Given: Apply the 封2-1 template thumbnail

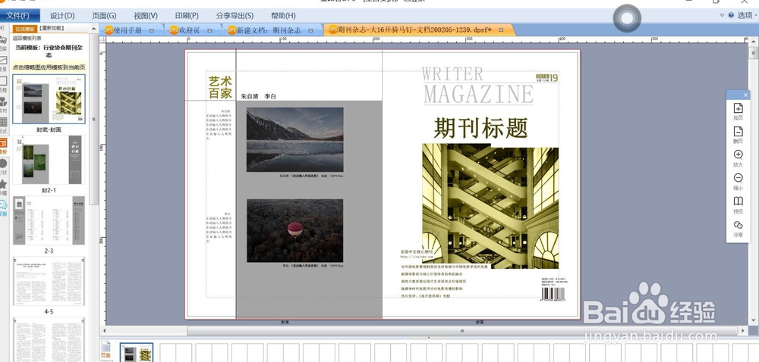Looking at the screenshot, I should click(49, 160).
